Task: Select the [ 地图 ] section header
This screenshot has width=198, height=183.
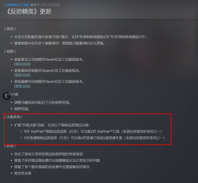Action: (10, 51)
